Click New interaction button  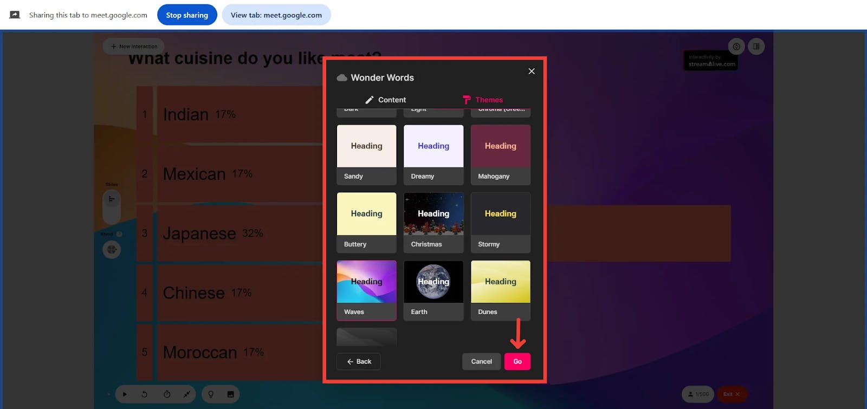[x=134, y=47]
